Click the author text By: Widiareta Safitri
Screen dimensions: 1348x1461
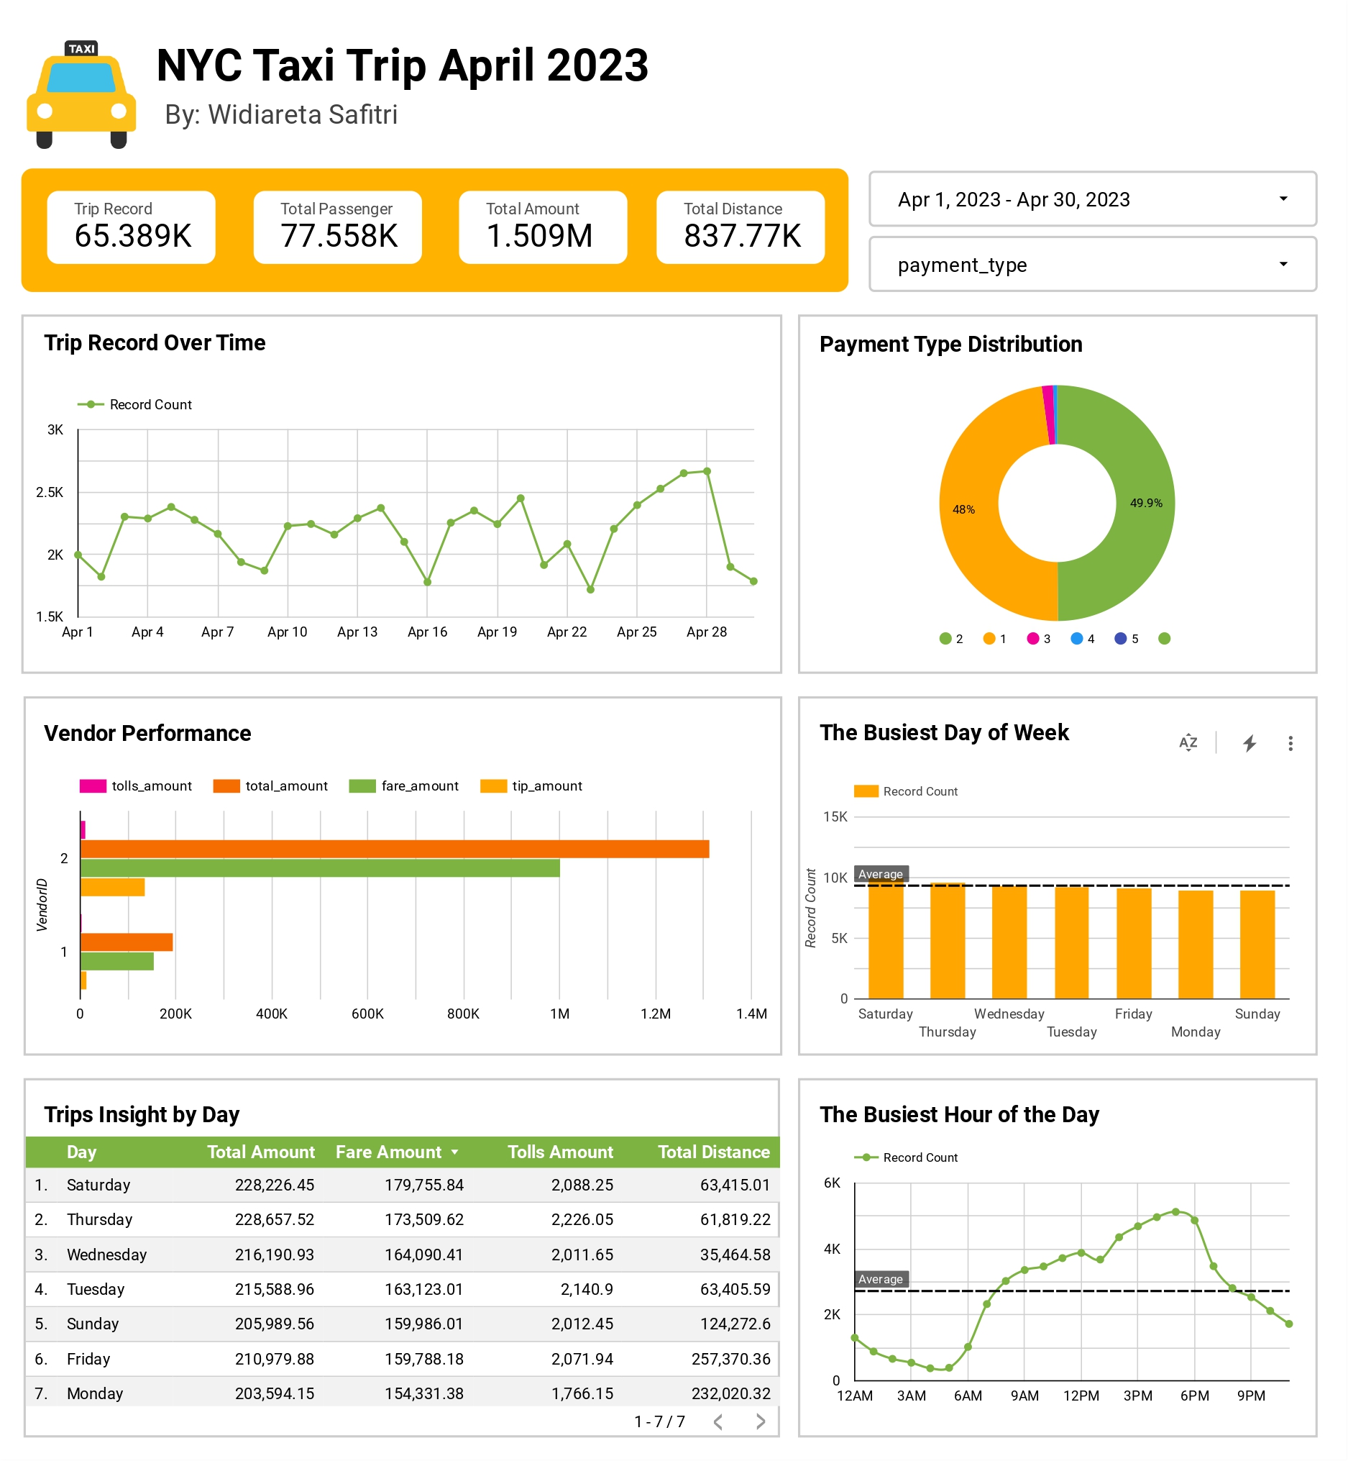click(281, 114)
